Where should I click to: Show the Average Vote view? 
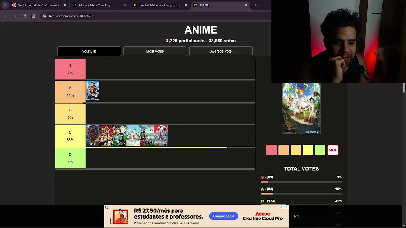(x=221, y=51)
